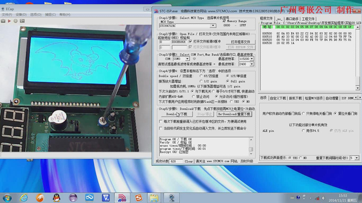Open the purple sphere app on the taskbar

[x=73, y=198]
